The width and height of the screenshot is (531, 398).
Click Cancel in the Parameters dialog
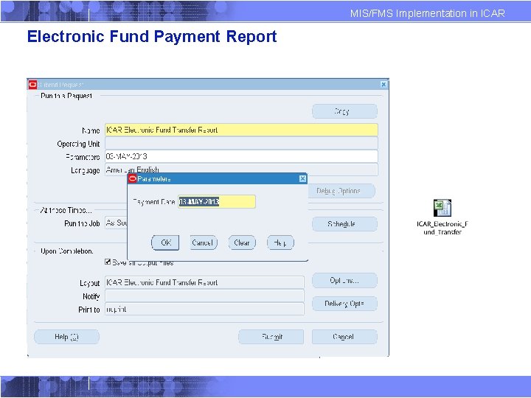pyautogui.click(x=204, y=242)
